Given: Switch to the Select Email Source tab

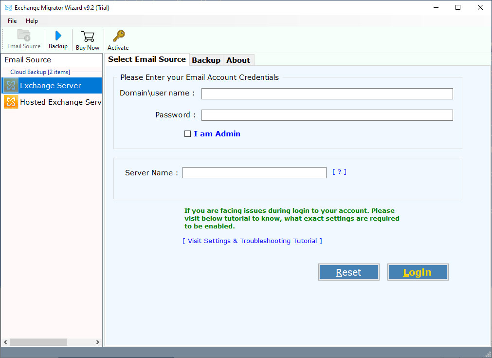Looking at the screenshot, I should click(x=147, y=59).
